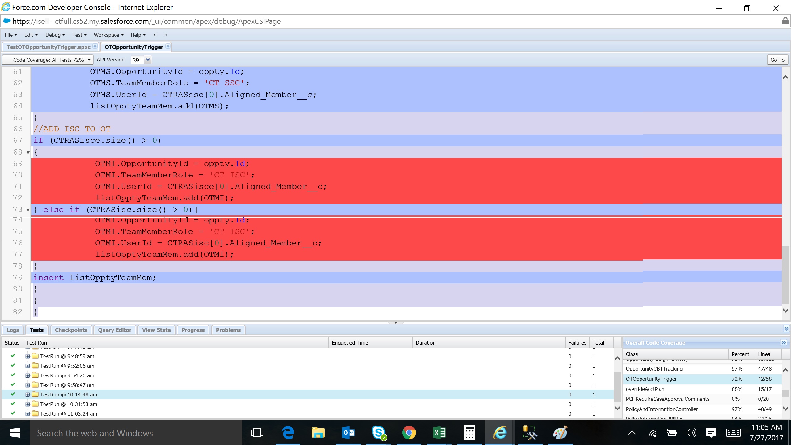
Task: Open Chrome from the taskbar
Action: click(x=409, y=433)
